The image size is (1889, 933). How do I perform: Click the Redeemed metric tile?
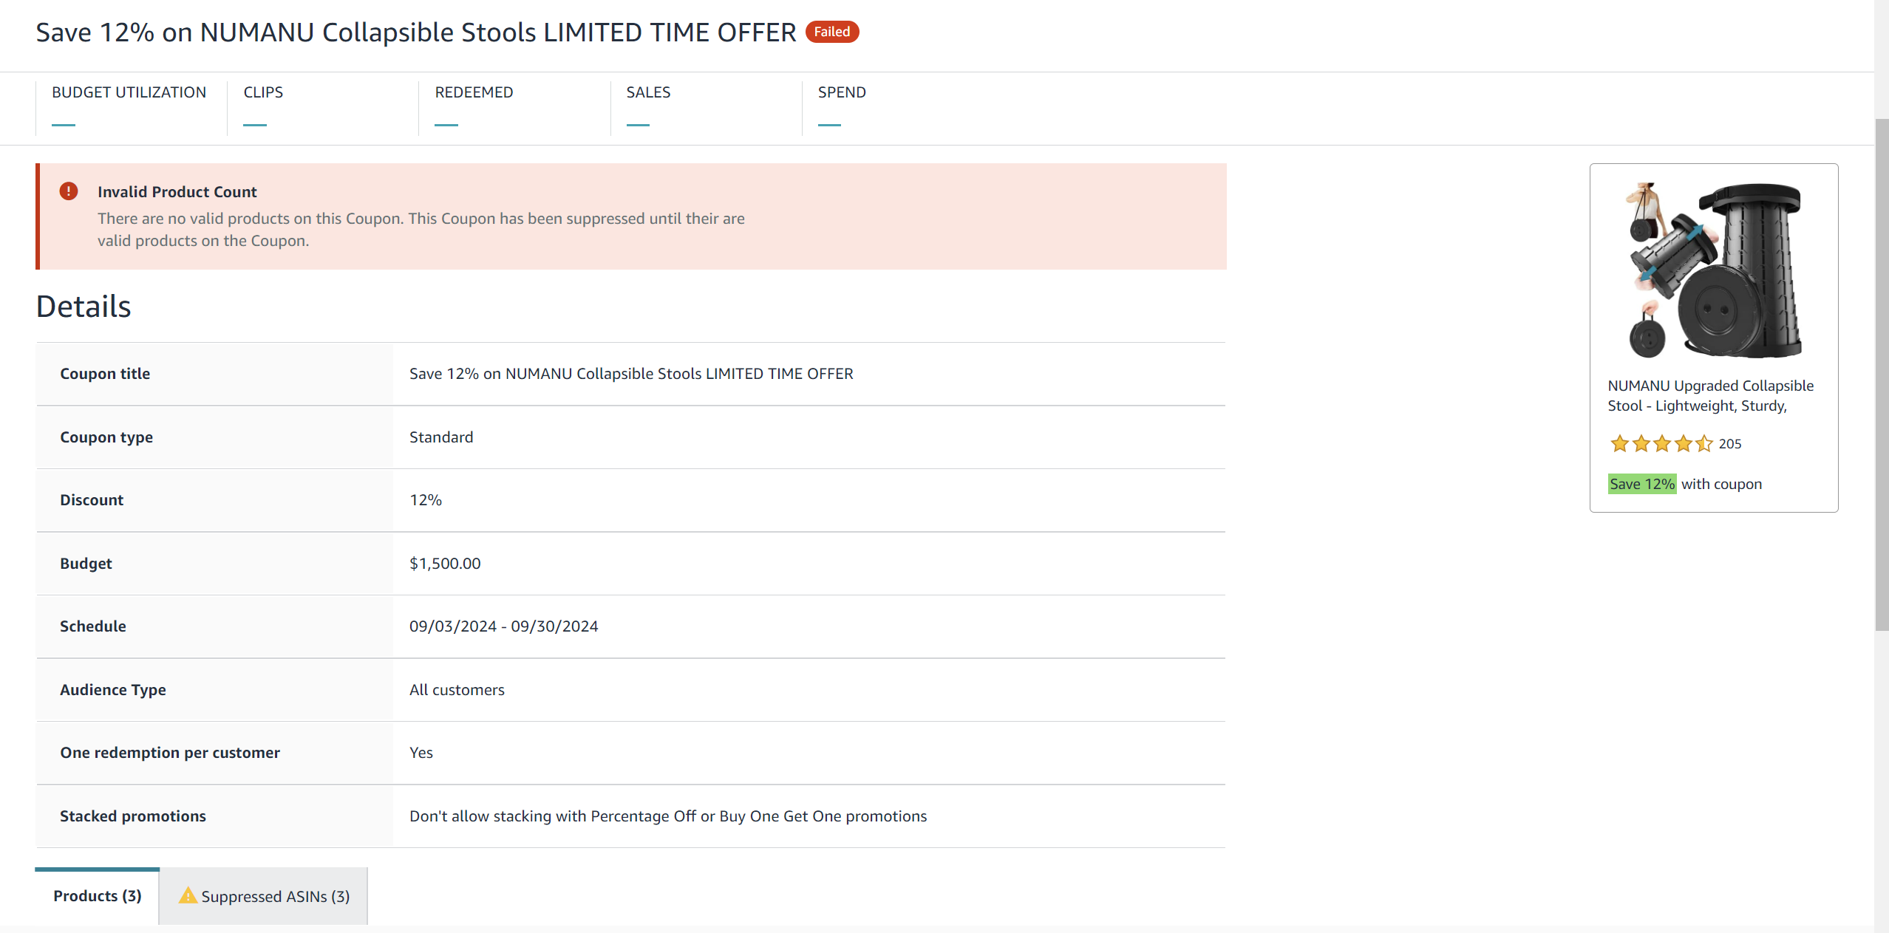[514, 108]
